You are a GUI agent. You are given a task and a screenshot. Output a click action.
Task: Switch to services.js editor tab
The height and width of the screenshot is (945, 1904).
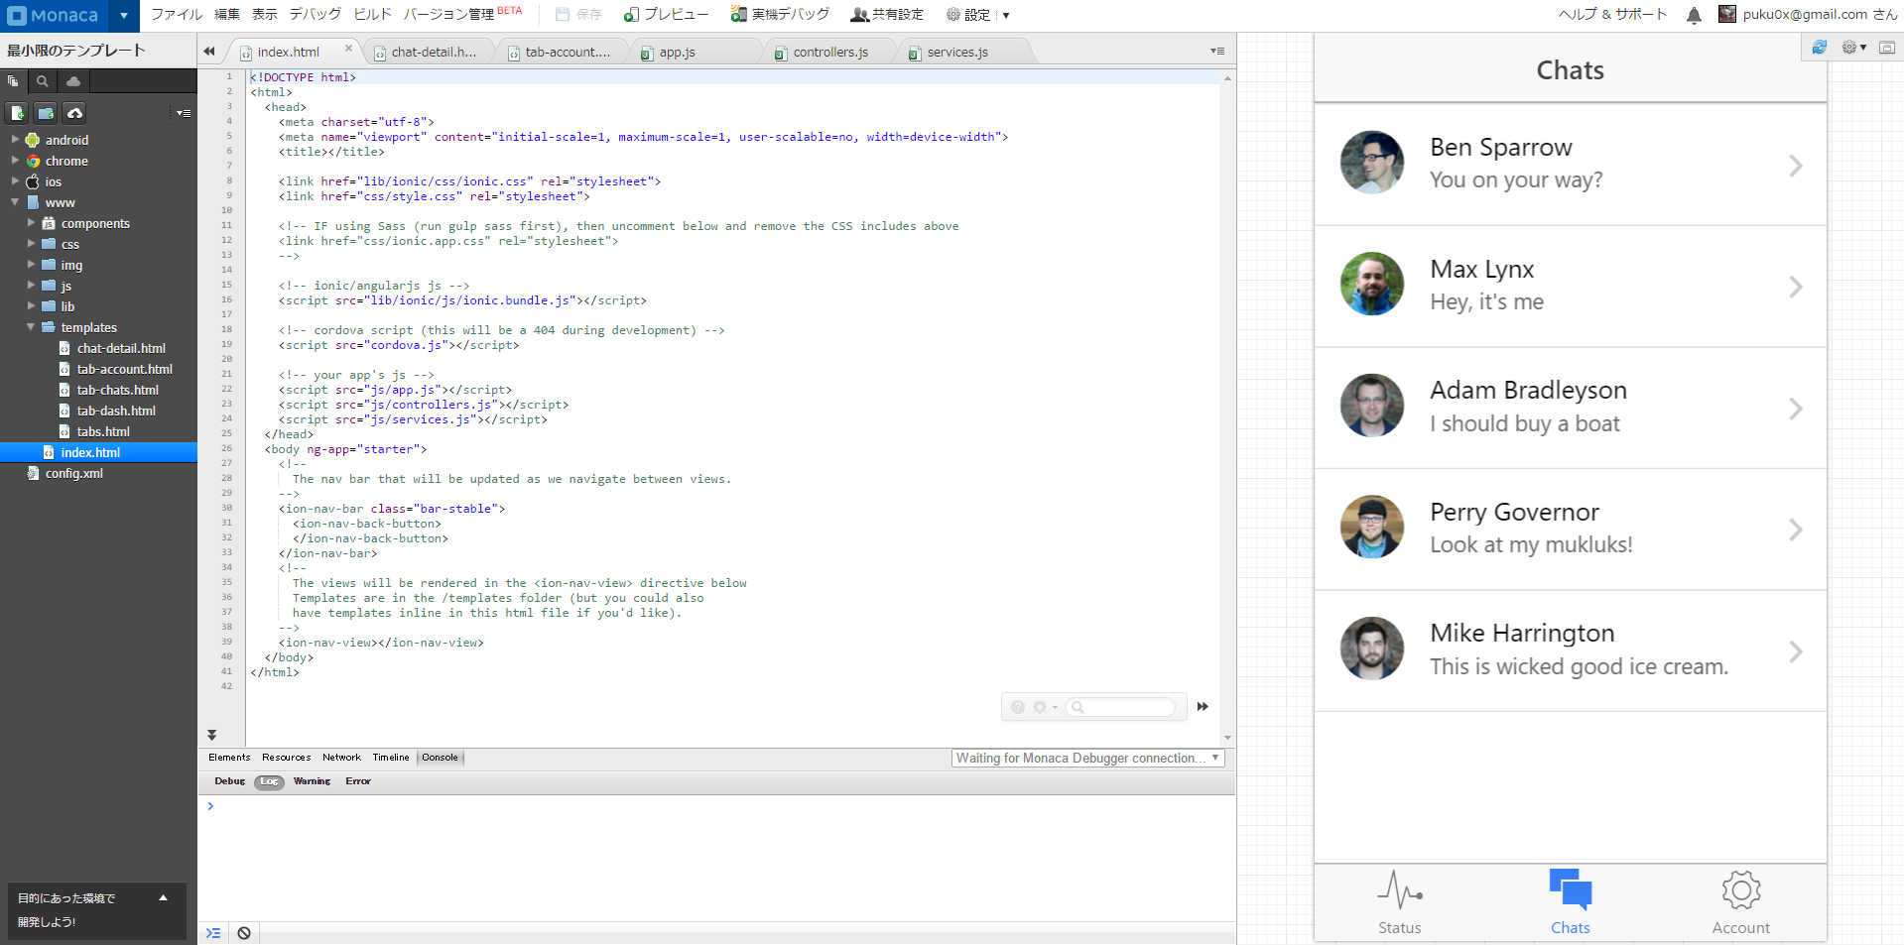957,53
